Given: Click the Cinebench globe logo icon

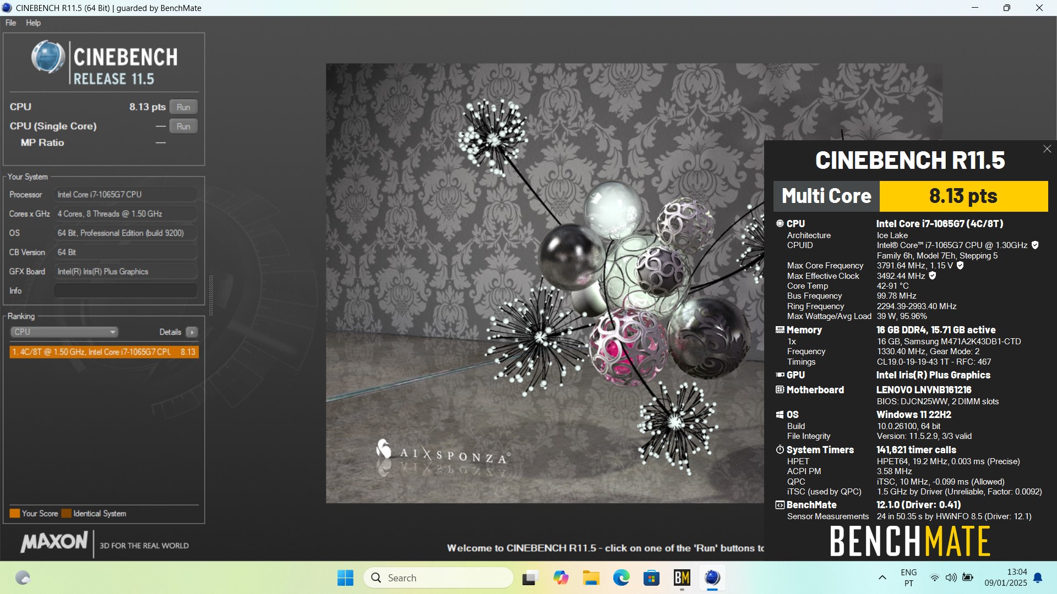Looking at the screenshot, I should click(x=48, y=57).
